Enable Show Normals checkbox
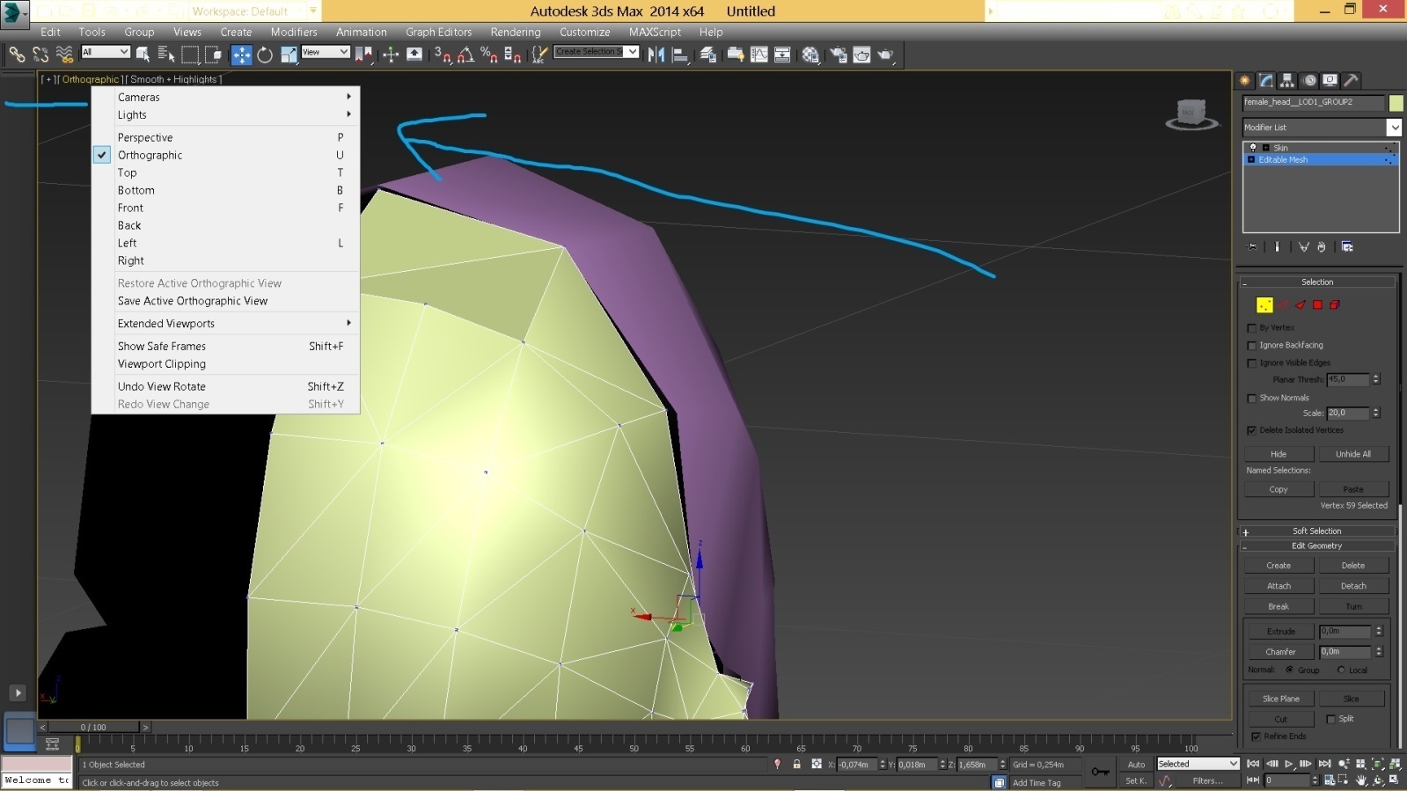Image resolution: width=1407 pixels, height=791 pixels. tap(1251, 399)
